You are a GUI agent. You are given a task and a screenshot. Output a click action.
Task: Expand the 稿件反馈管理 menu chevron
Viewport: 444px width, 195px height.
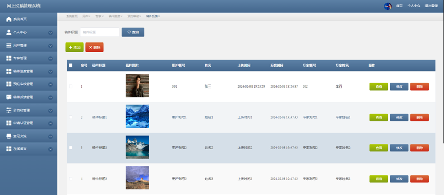click(50, 97)
